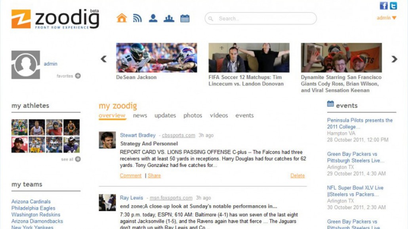Select the overview tab
Image resolution: width=408 pixels, height=229 pixels.
[x=112, y=115]
